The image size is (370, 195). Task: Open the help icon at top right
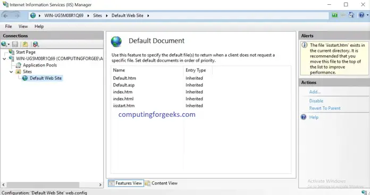point(361,15)
